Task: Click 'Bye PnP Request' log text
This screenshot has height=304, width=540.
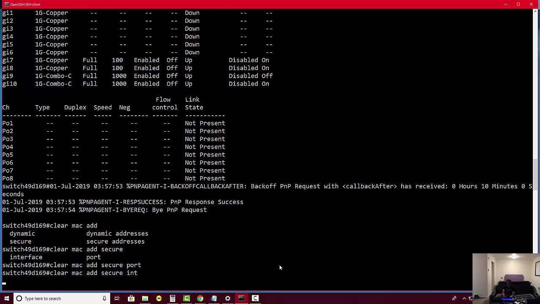Action: coord(179,210)
